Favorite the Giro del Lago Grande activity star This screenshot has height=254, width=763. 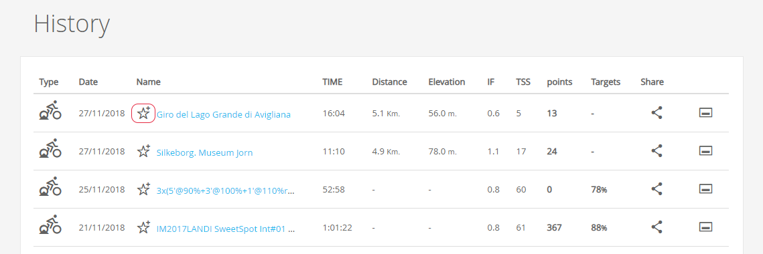(143, 114)
